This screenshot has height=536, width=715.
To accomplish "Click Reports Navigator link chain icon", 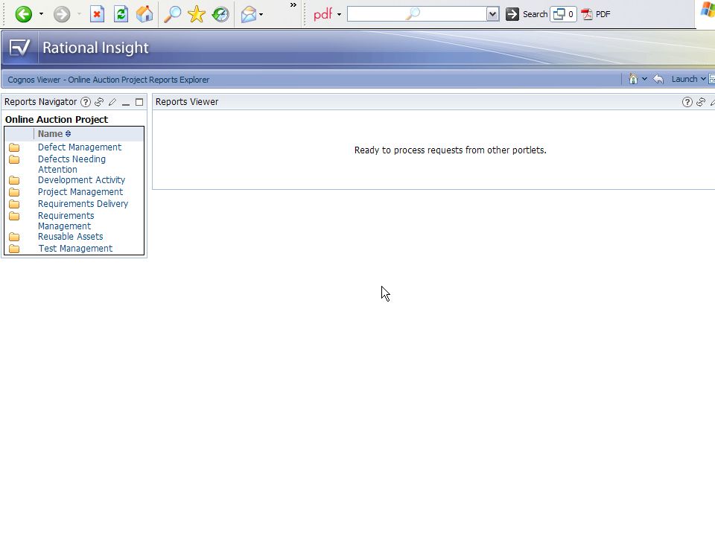I will tap(99, 102).
